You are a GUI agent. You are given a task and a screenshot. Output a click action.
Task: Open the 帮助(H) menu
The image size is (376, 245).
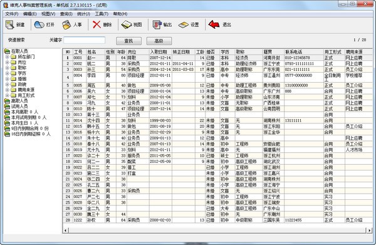tap(120, 14)
